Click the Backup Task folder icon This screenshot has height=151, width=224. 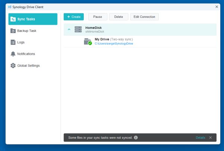[x=13, y=31]
